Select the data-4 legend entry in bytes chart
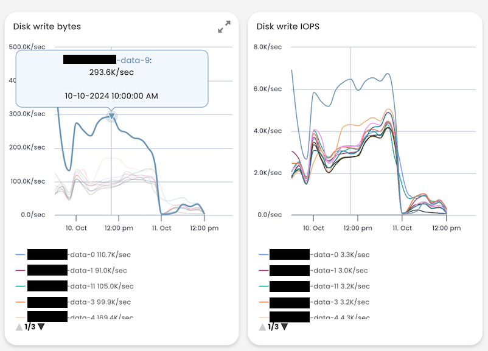The width and height of the screenshot is (488, 351). click(x=73, y=316)
